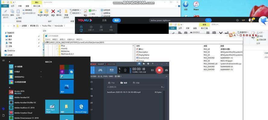Select Bandicam game recording mode gamepad icon
The height and width of the screenshot is (120, 268).
(x=100, y=70)
